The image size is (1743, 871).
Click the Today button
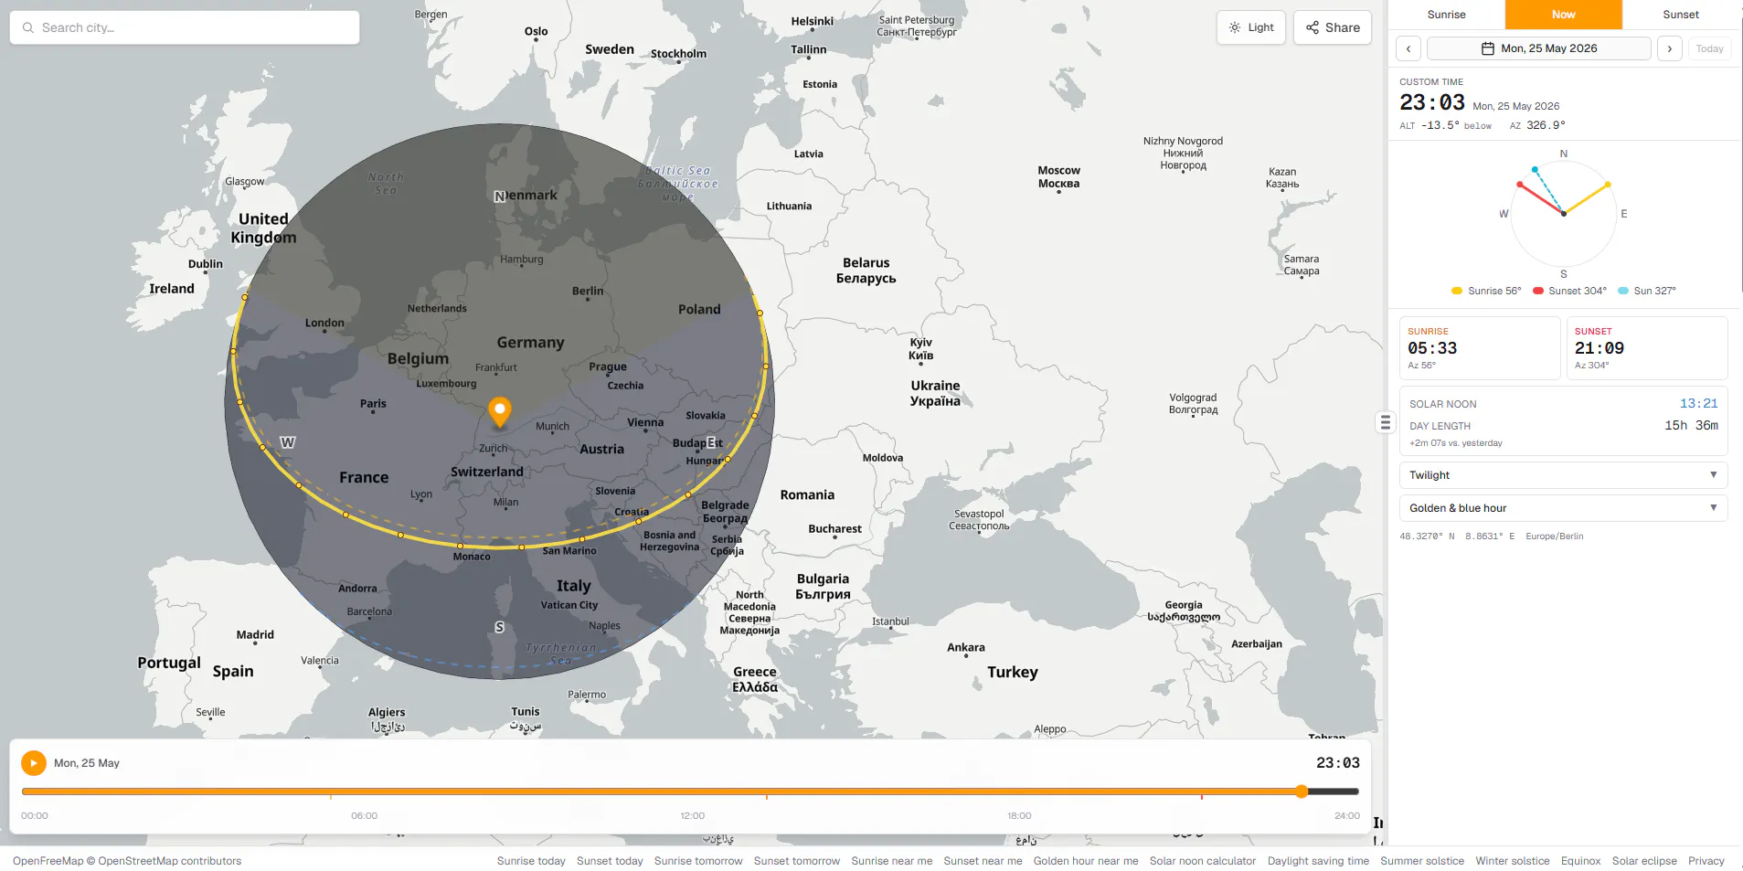pos(1709,48)
